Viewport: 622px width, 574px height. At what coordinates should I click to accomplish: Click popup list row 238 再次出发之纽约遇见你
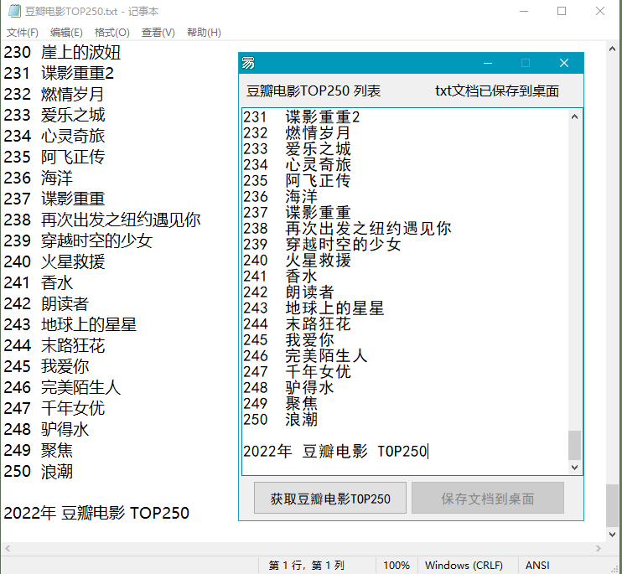pos(347,229)
